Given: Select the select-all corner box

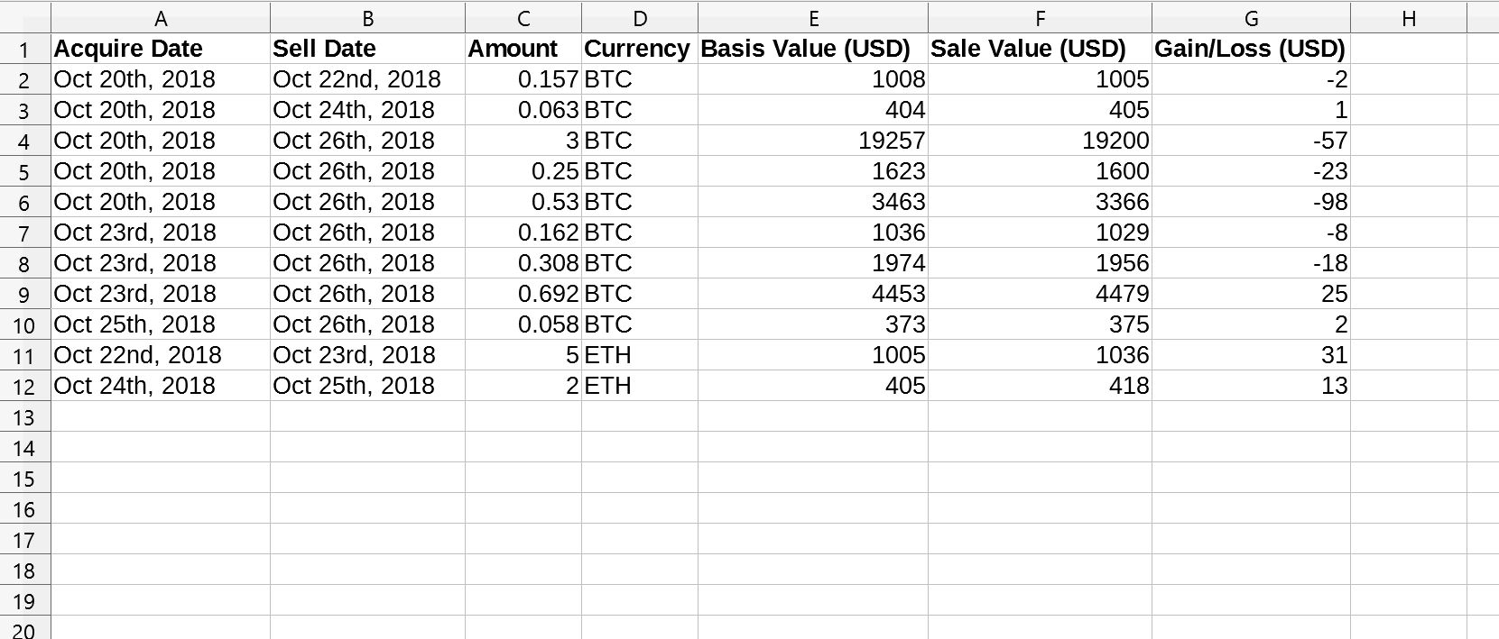Looking at the screenshot, I should pyautogui.click(x=25, y=18).
